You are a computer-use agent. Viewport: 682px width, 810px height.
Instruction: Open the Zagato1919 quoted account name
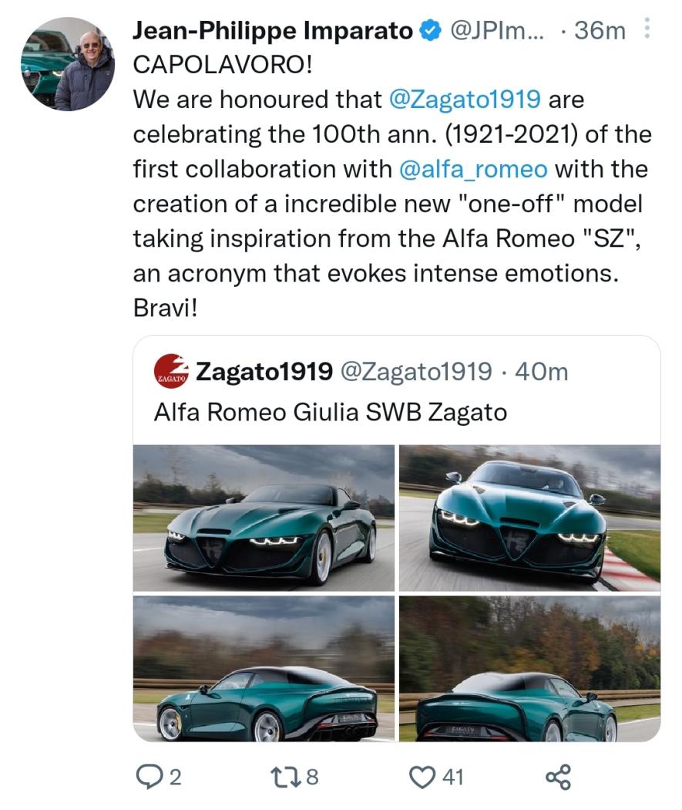pyautogui.click(x=264, y=372)
